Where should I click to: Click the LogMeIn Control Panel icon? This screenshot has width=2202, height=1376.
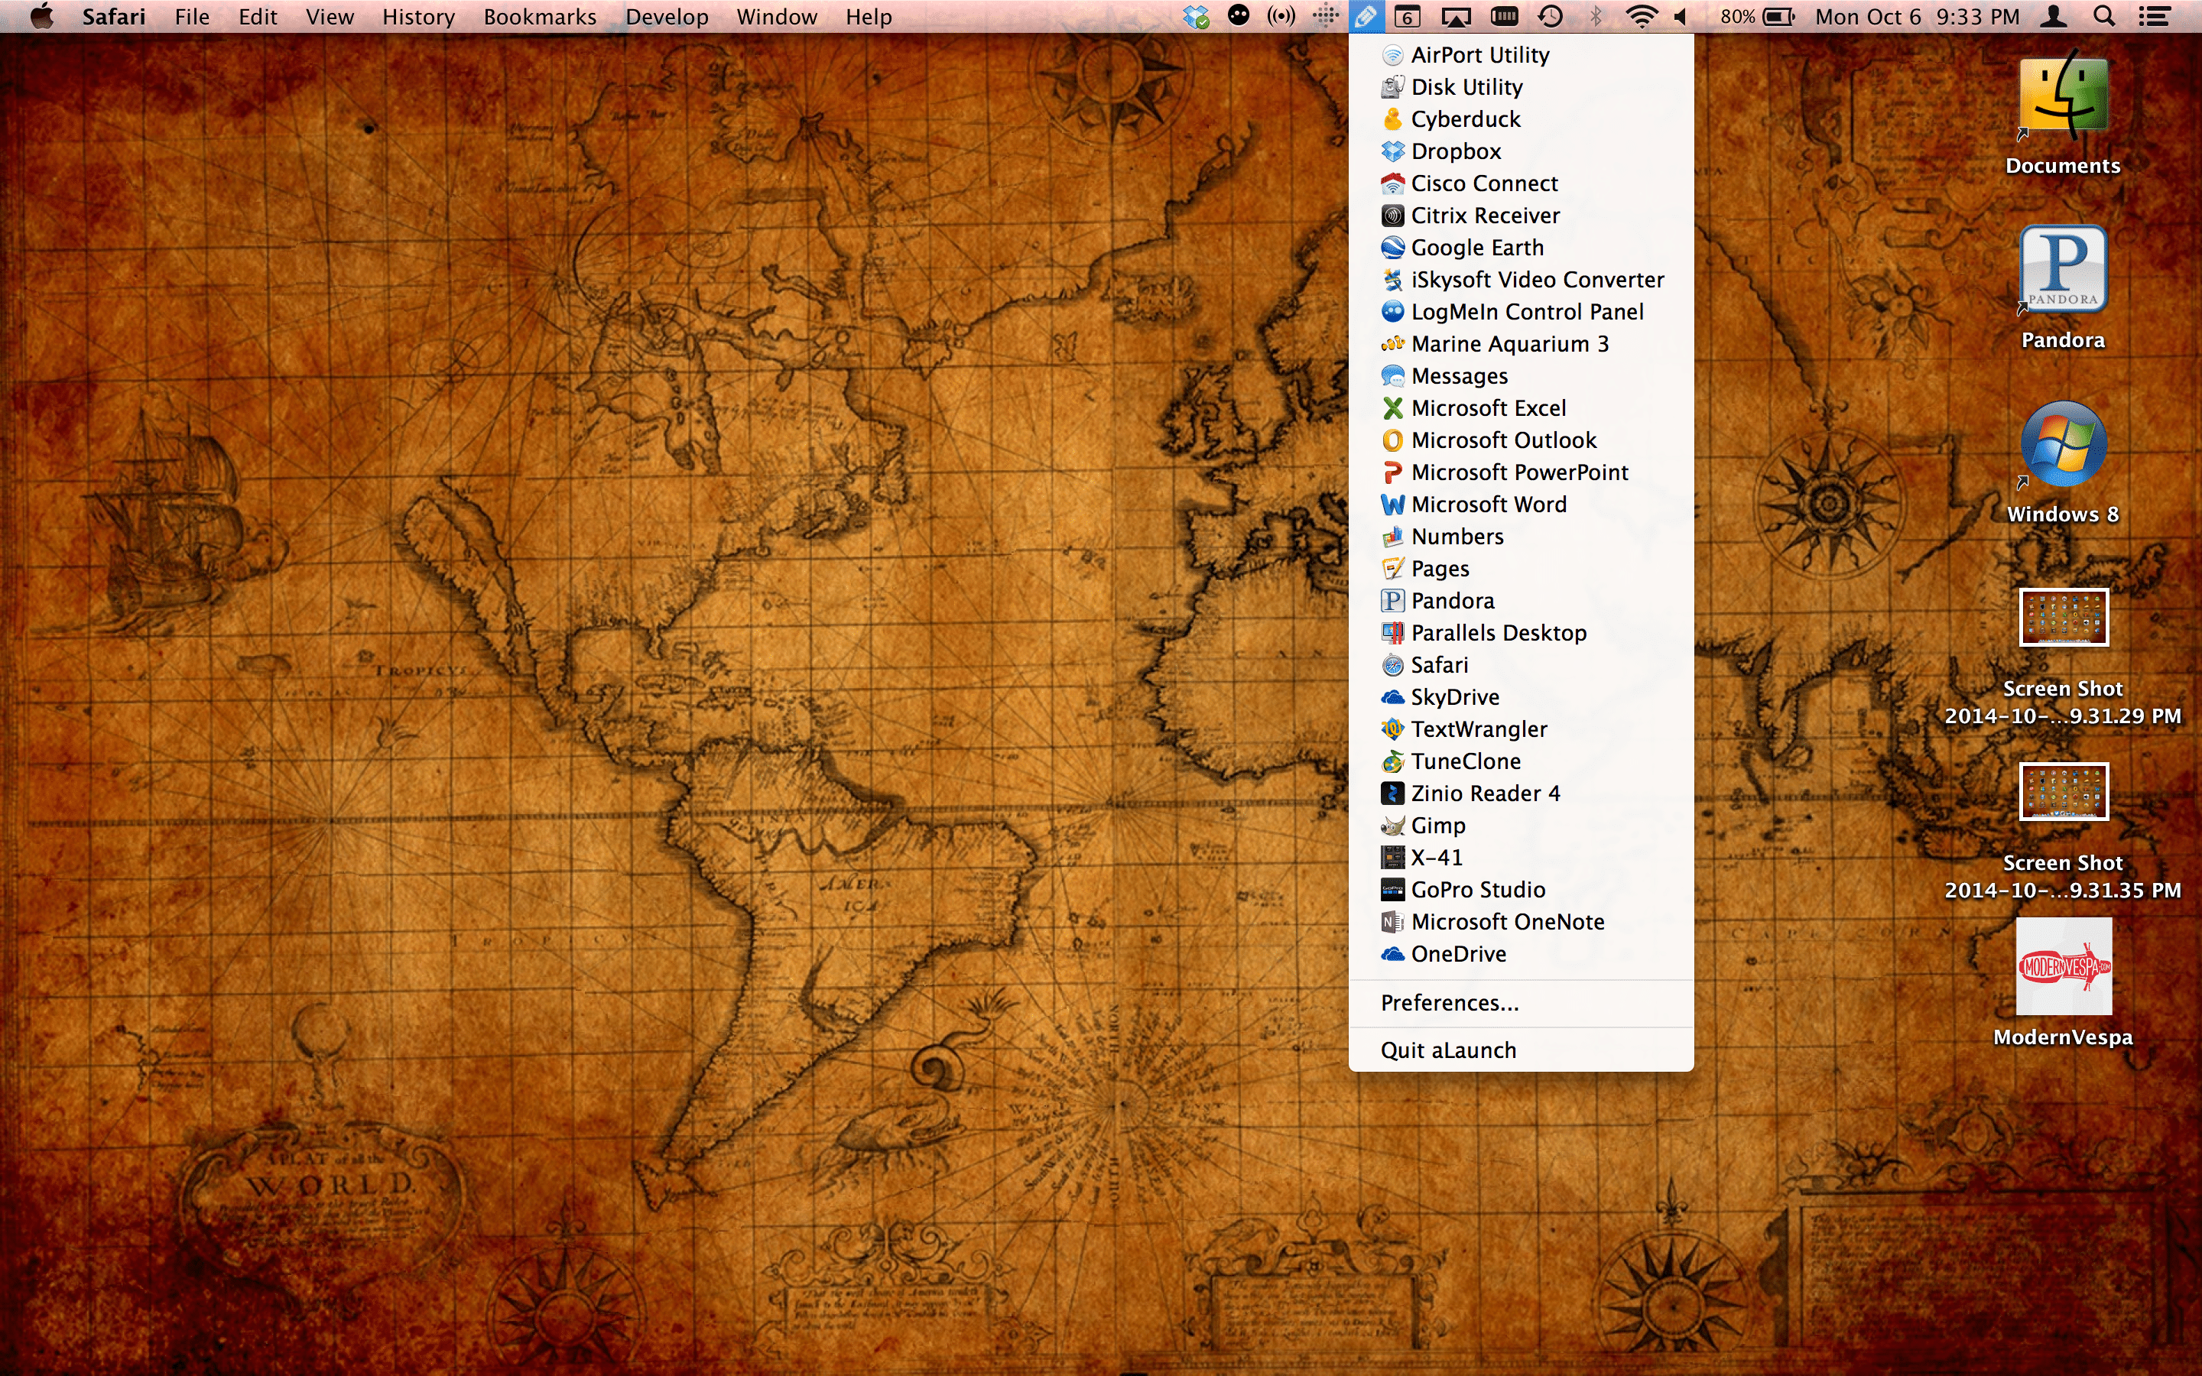(x=1392, y=311)
